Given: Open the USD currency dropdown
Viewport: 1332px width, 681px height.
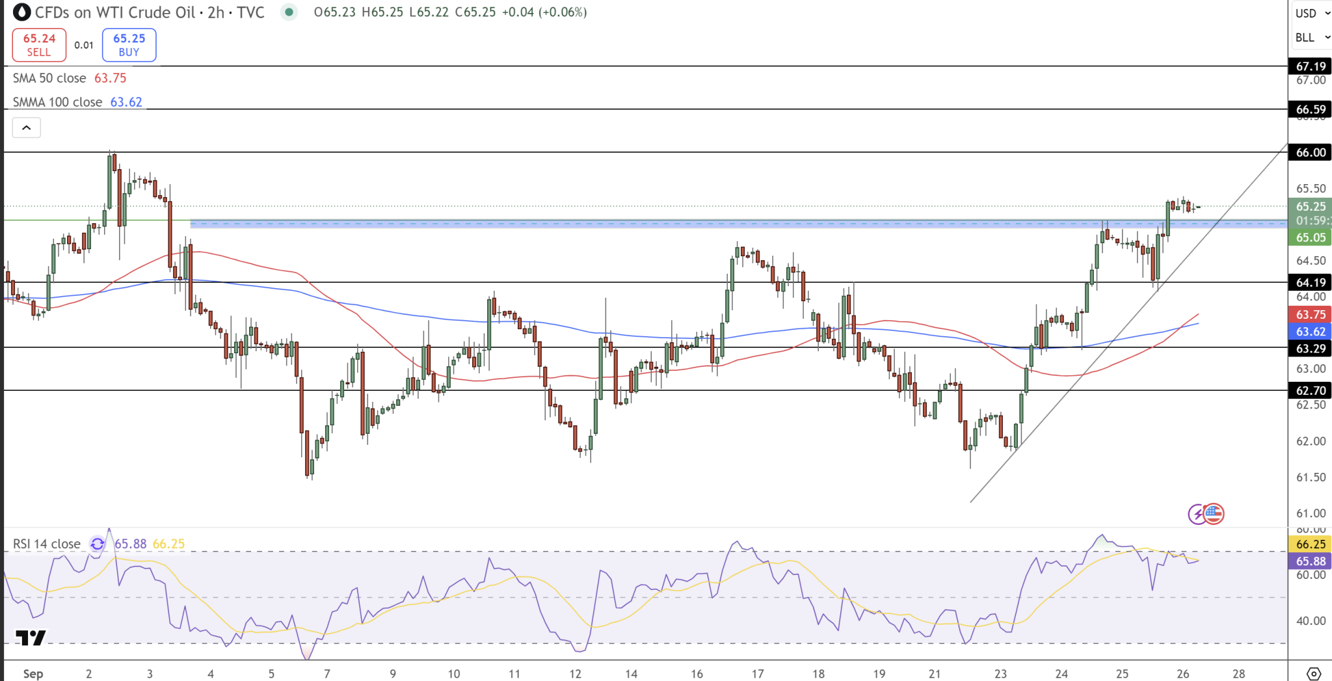Looking at the screenshot, I should pyautogui.click(x=1309, y=13).
